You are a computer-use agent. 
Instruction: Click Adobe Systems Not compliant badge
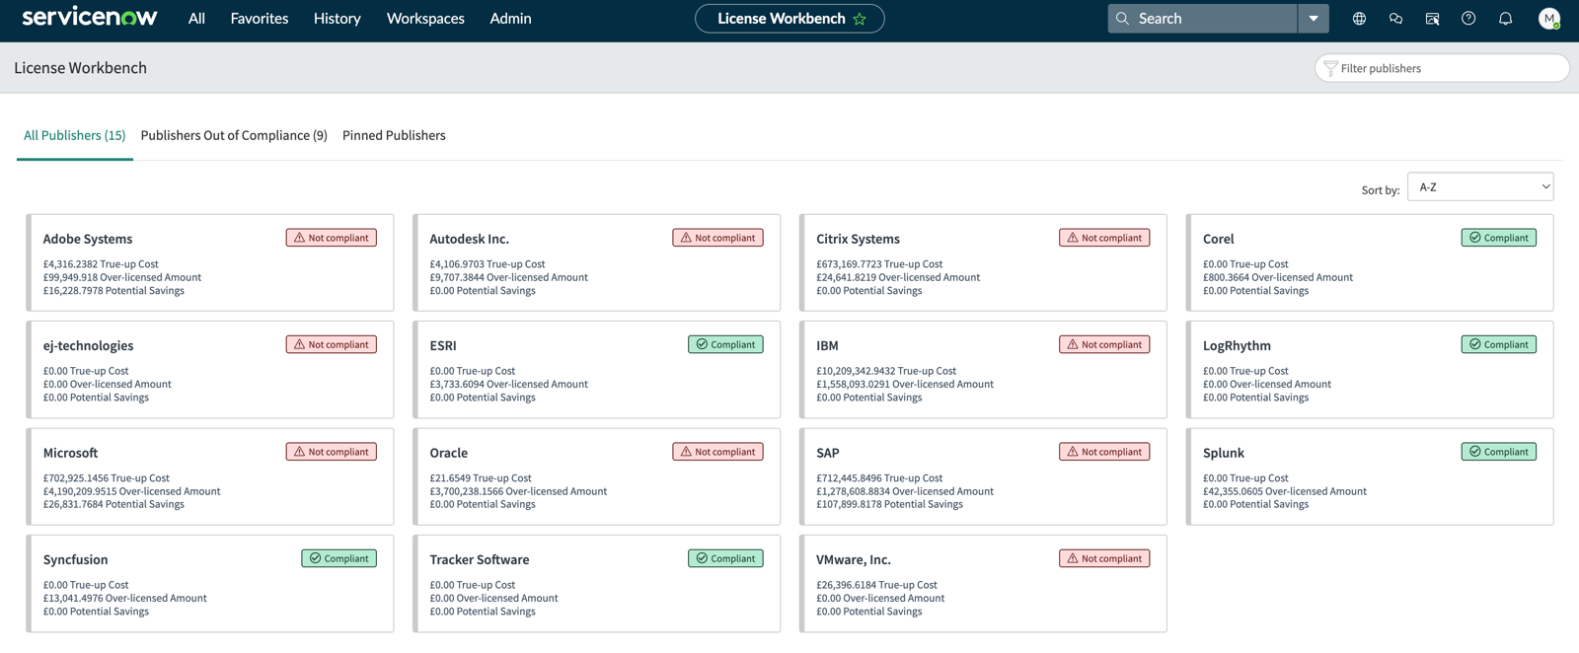click(332, 238)
